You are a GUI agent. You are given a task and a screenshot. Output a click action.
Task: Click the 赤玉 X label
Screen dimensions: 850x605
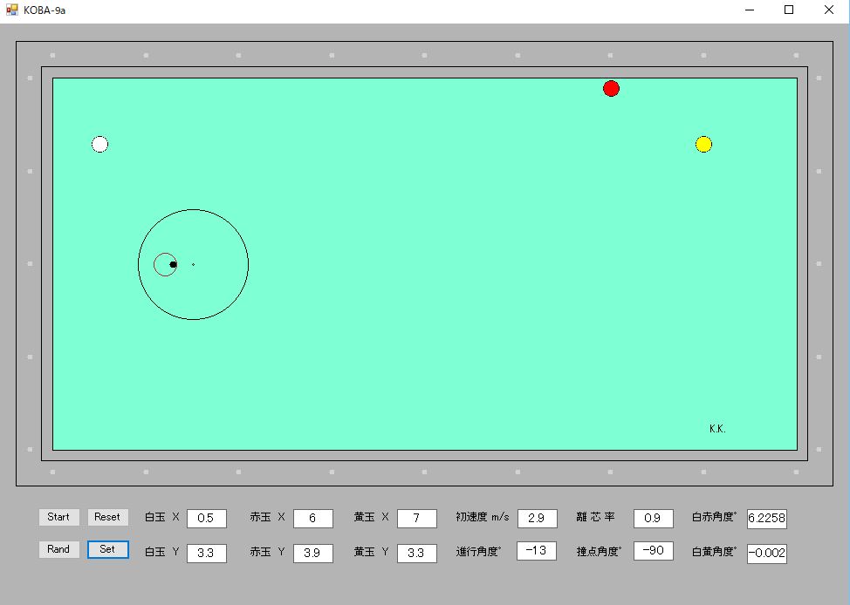267,517
